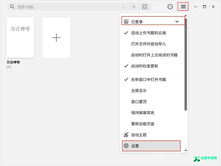Click the 设置 gear icon
Image resolution: width=221 pixels, height=166 pixels.
pyautogui.click(x=126, y=146)
